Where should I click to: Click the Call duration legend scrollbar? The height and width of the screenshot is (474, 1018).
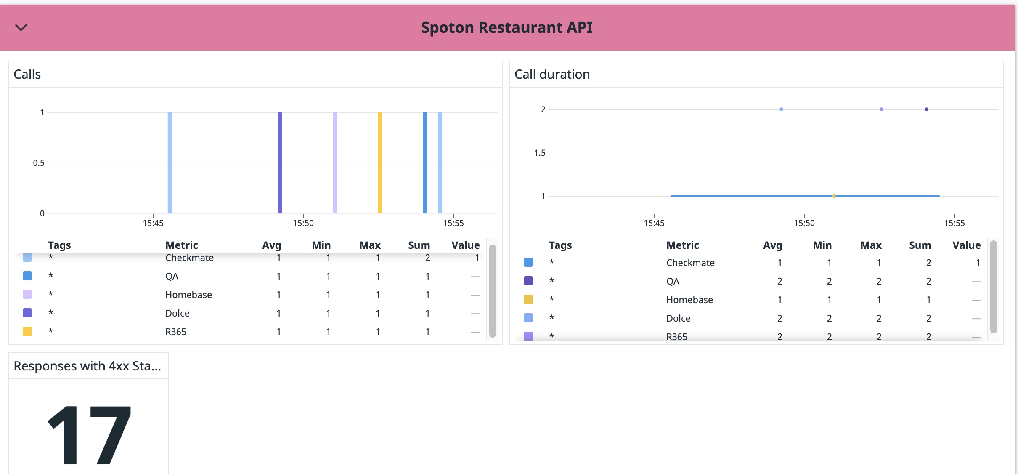pos(993,287)
